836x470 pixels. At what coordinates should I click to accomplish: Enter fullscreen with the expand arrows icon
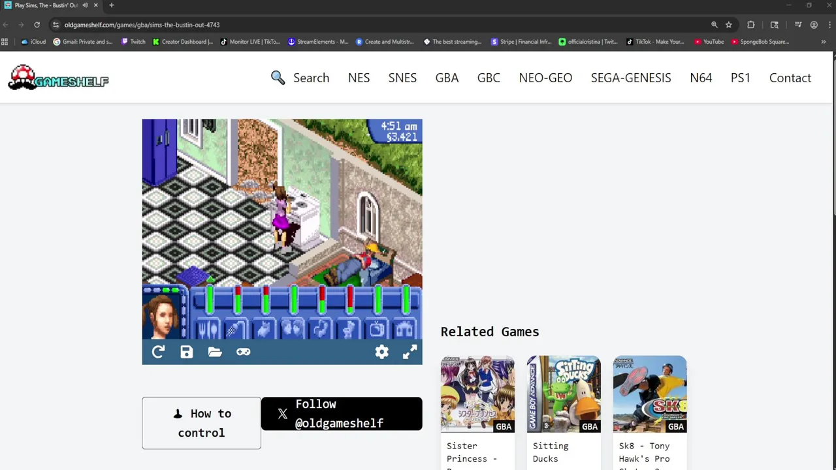[410, 352]
